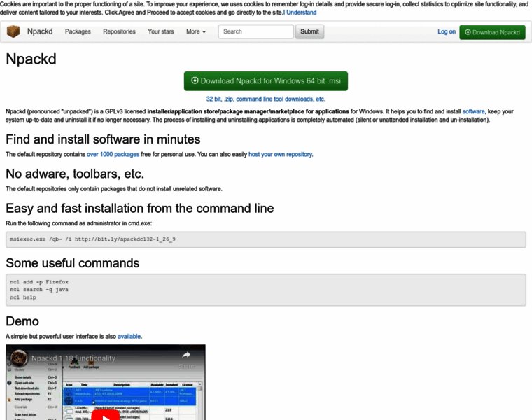Click the green Download Npackd navbar button
The height and width of the screenshot is (420, 532).
[x=492, y=32]
